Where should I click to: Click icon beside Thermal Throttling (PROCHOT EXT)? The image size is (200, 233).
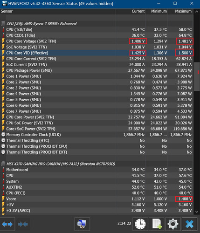coord(3,152)
